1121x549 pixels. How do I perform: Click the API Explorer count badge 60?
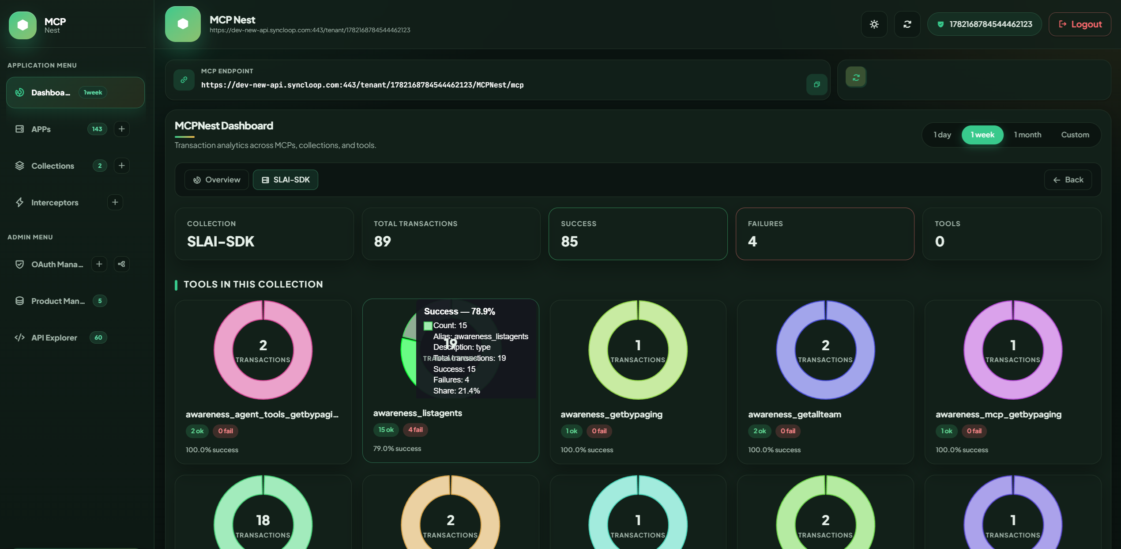coord(98,337)
